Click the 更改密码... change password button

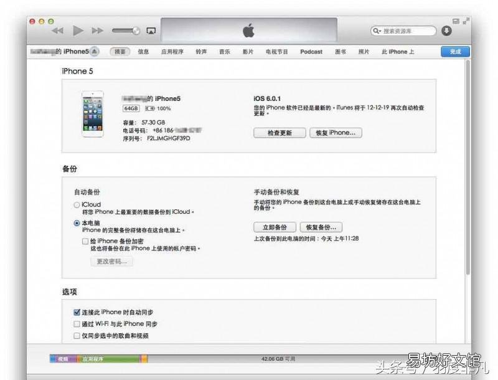[x=112, y=262]
